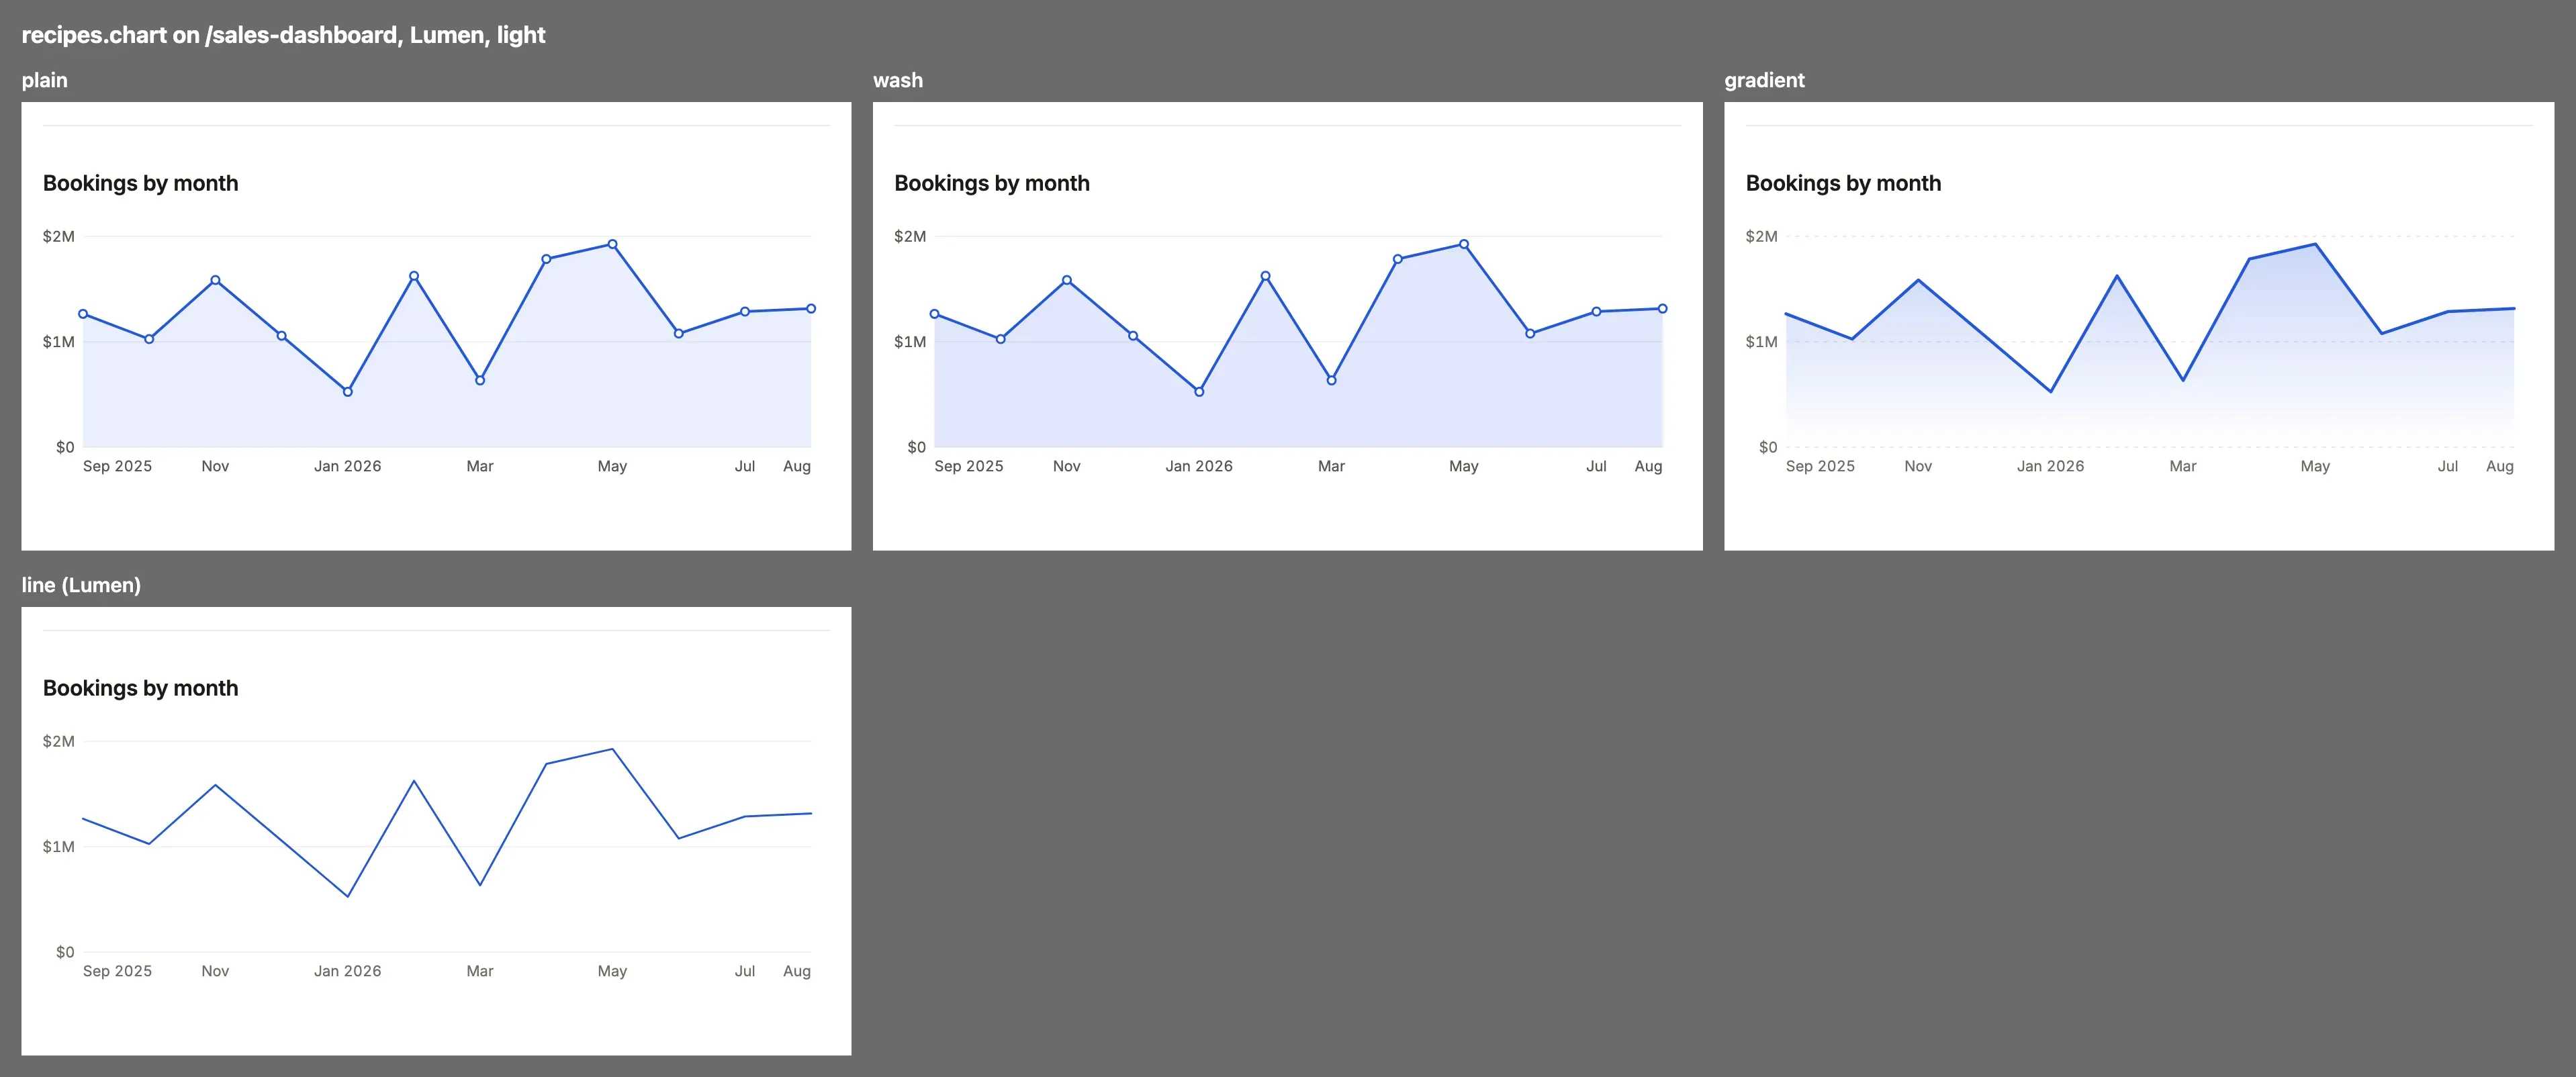Click the 'gradient' variant heading

tap(1764, 80)
